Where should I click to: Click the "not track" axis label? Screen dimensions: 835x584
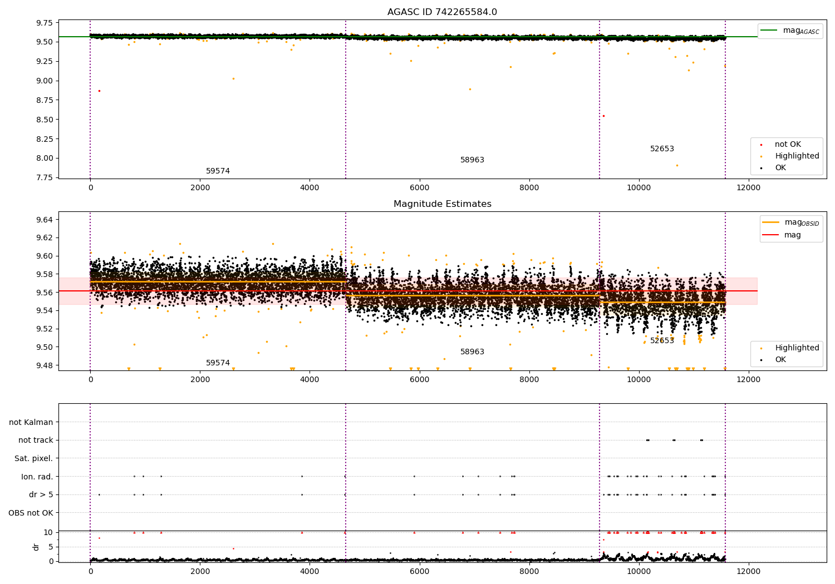click(36, 441)
